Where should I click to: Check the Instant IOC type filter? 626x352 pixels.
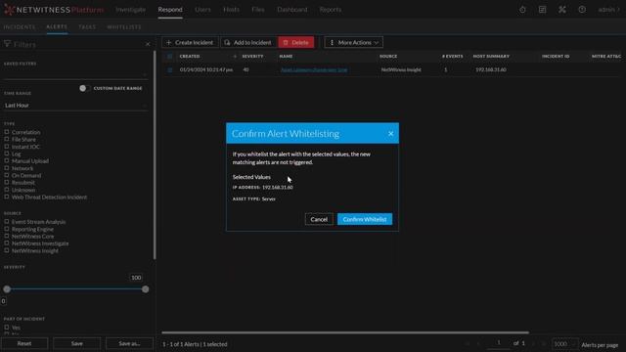click(7, 146)
